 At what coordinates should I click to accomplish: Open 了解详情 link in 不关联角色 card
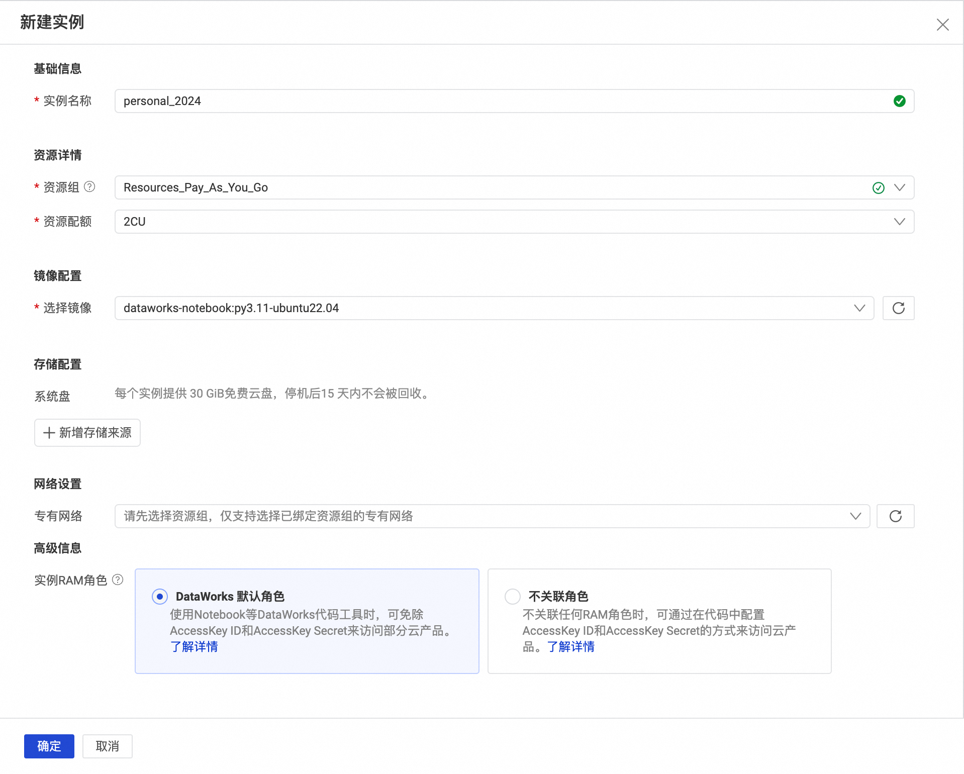pos(571,647)
